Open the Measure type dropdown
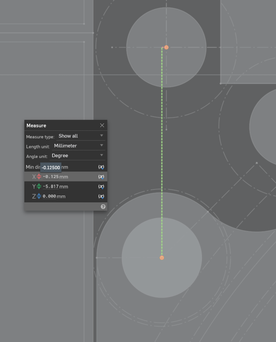Viewport: 276px width, 342px height. (x=81, y=136)
